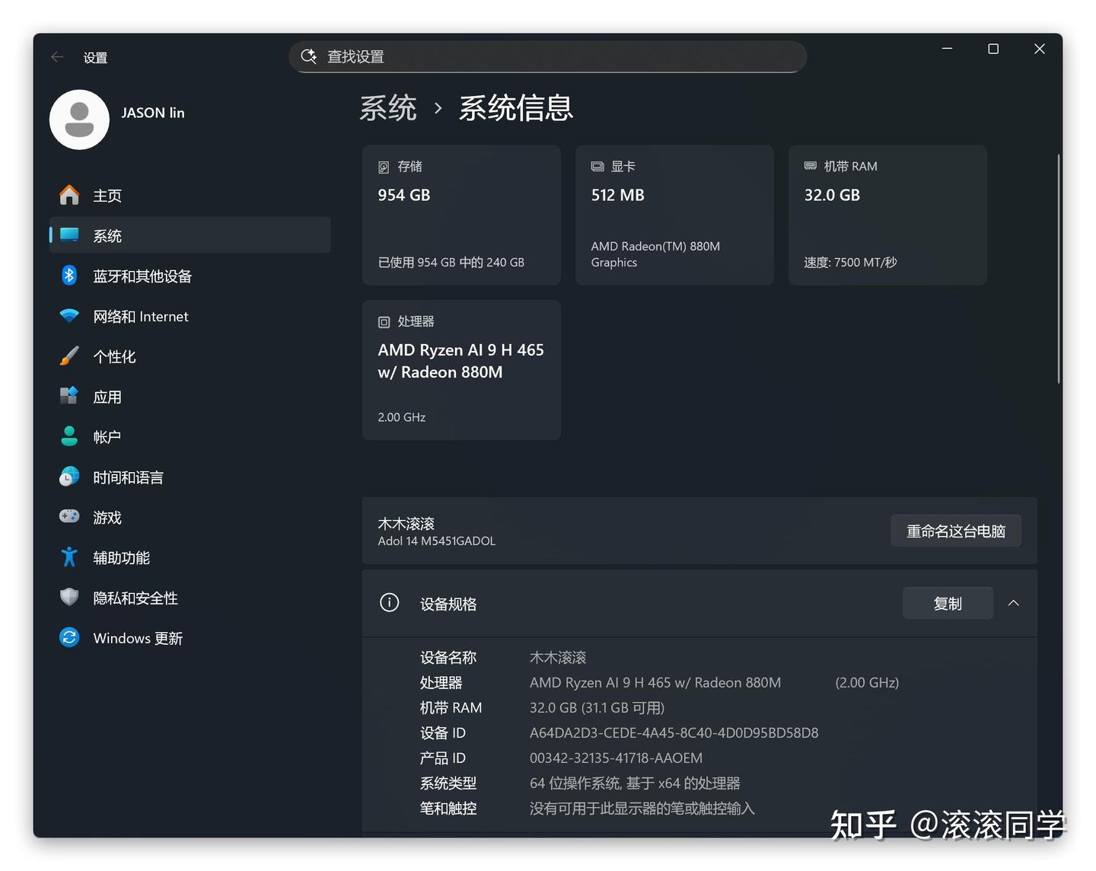Image resolution: width=1096 pixels, height=871 pixels.
Task: Open the 机带 RAM 32.0 GB card
Action: click(x=887, y=215)
